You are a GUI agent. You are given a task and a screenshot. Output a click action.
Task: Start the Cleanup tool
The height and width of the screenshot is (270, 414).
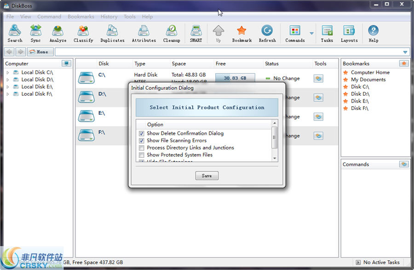(172, 34)
